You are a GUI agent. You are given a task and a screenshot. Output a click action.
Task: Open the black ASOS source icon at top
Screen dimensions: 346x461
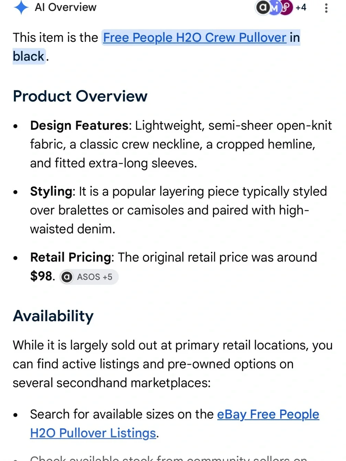point(263,7)
